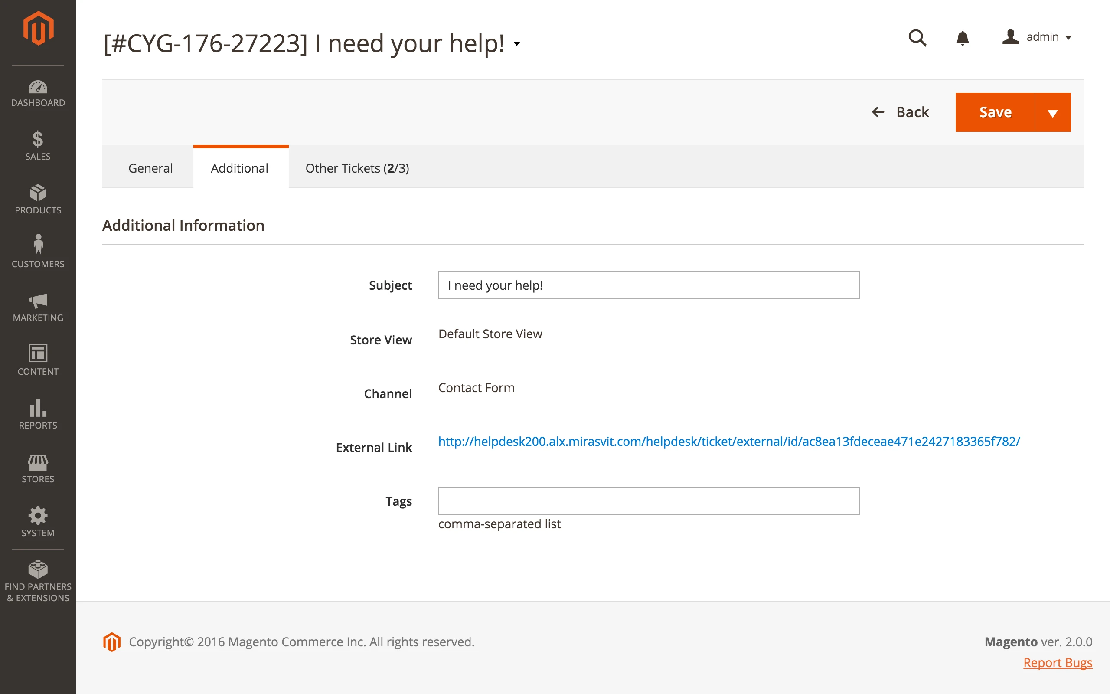
Task: Open the notifications bell
Action: point(962,38)
